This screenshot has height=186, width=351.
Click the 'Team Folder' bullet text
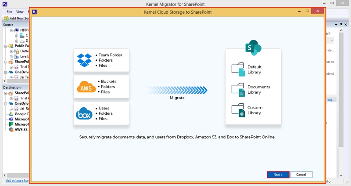pyautogui.click(x=111, y=55)
